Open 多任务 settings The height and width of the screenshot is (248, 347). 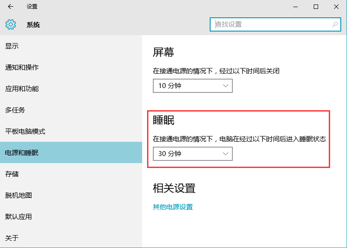(x=15, y=110)
